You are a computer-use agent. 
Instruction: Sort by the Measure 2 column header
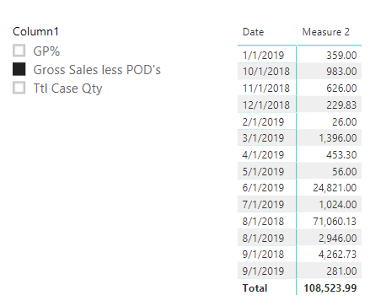coord(326,32)
